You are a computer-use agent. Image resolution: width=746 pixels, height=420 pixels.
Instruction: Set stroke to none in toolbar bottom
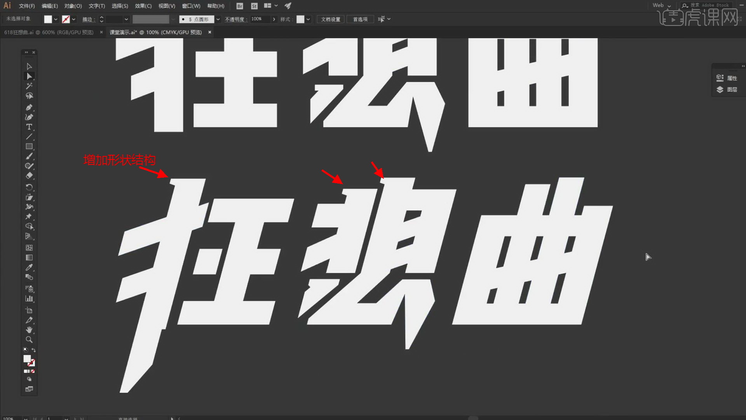(33, 371)
